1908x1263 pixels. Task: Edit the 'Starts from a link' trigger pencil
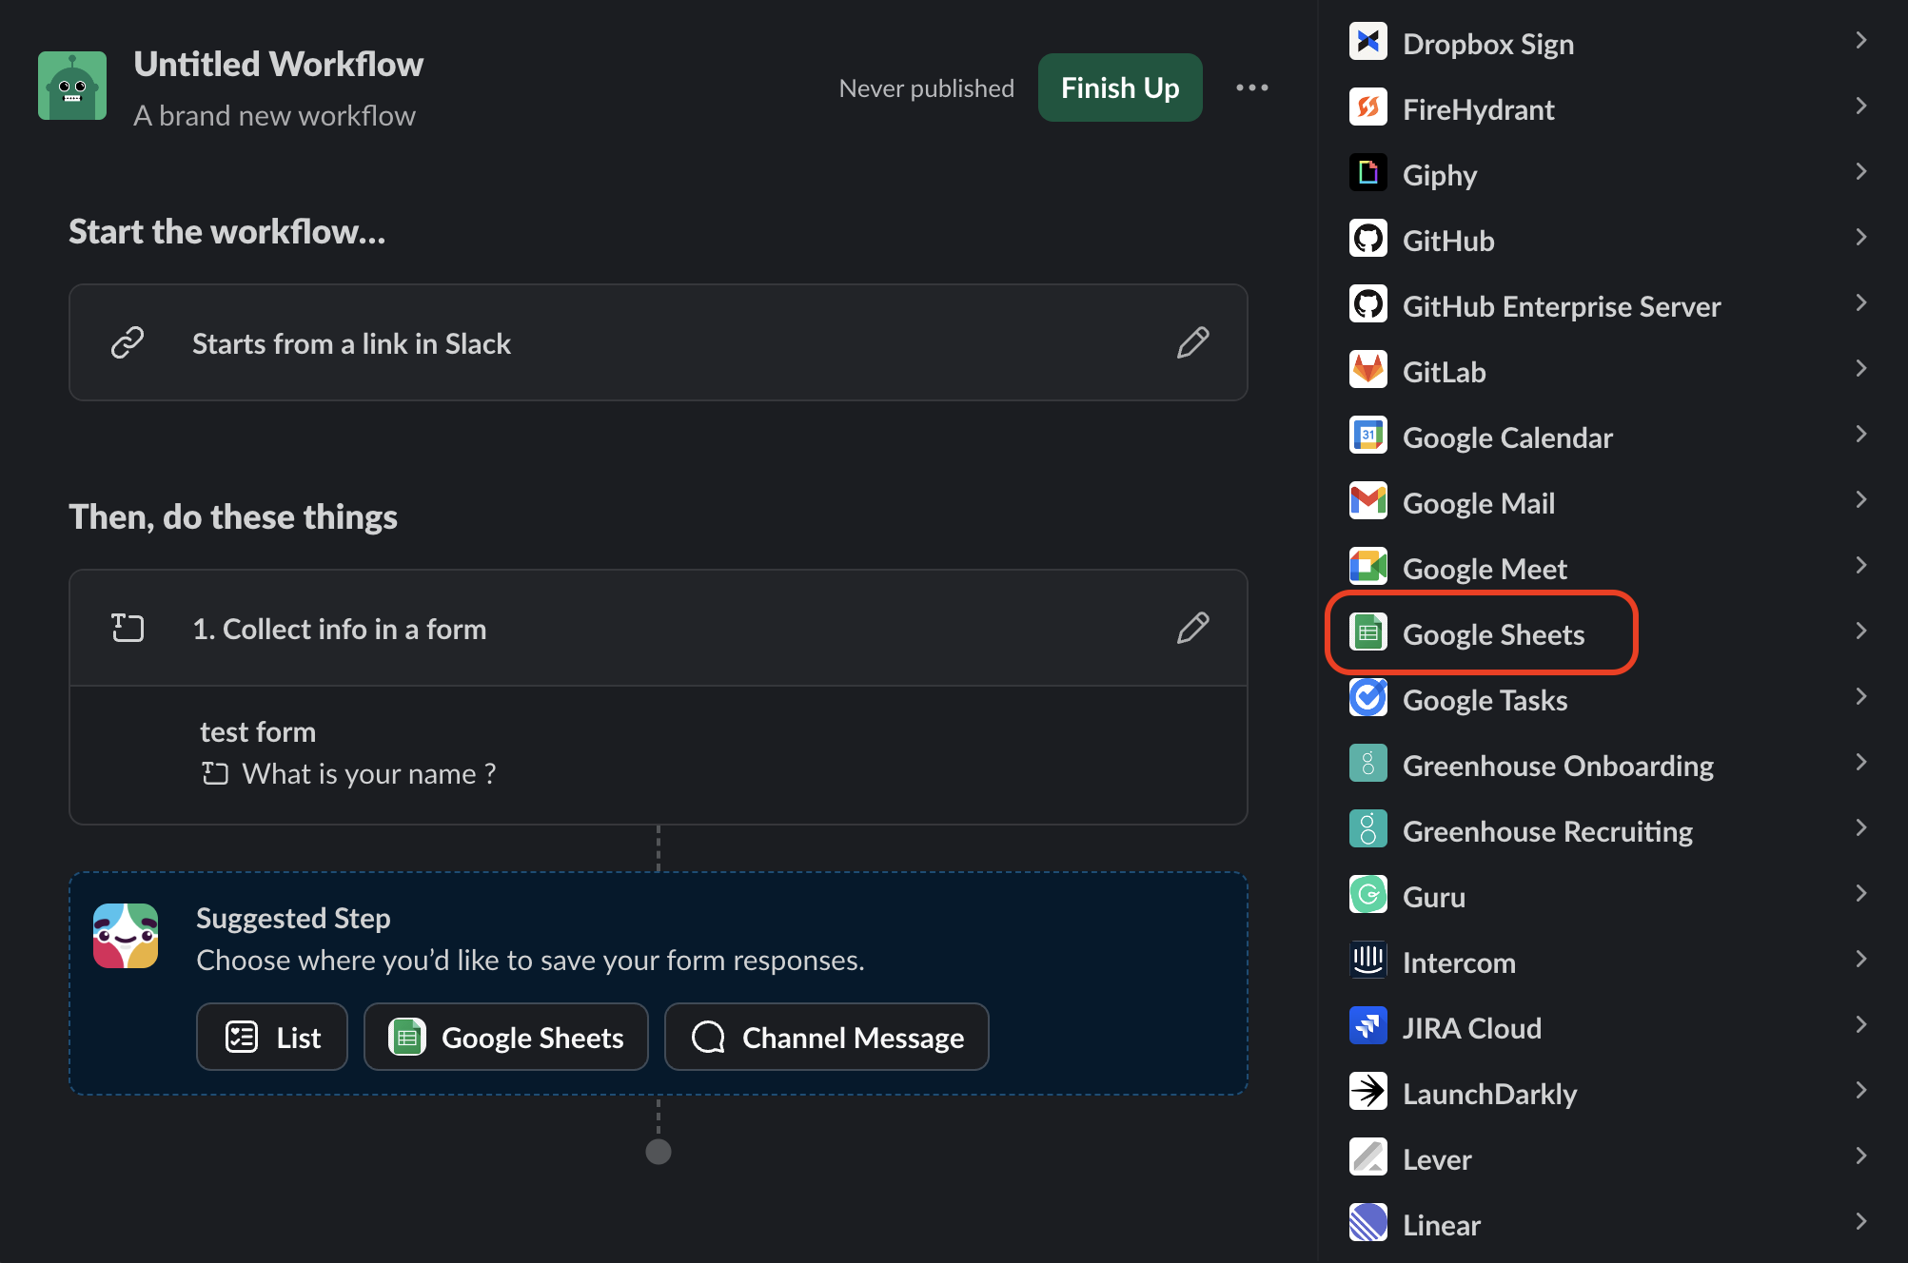click(x=1192, y=342)
